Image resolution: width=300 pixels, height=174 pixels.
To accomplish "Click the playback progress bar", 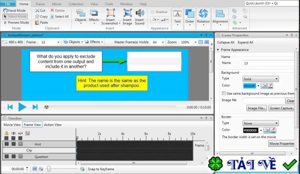I will pos(110,107).
